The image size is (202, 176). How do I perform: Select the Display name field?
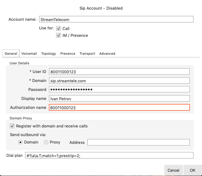tap(119, 99)
